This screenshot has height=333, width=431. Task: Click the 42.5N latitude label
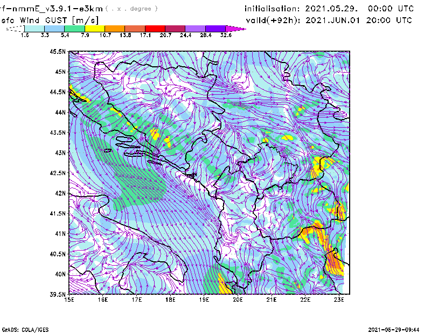(x=58, y=173)
